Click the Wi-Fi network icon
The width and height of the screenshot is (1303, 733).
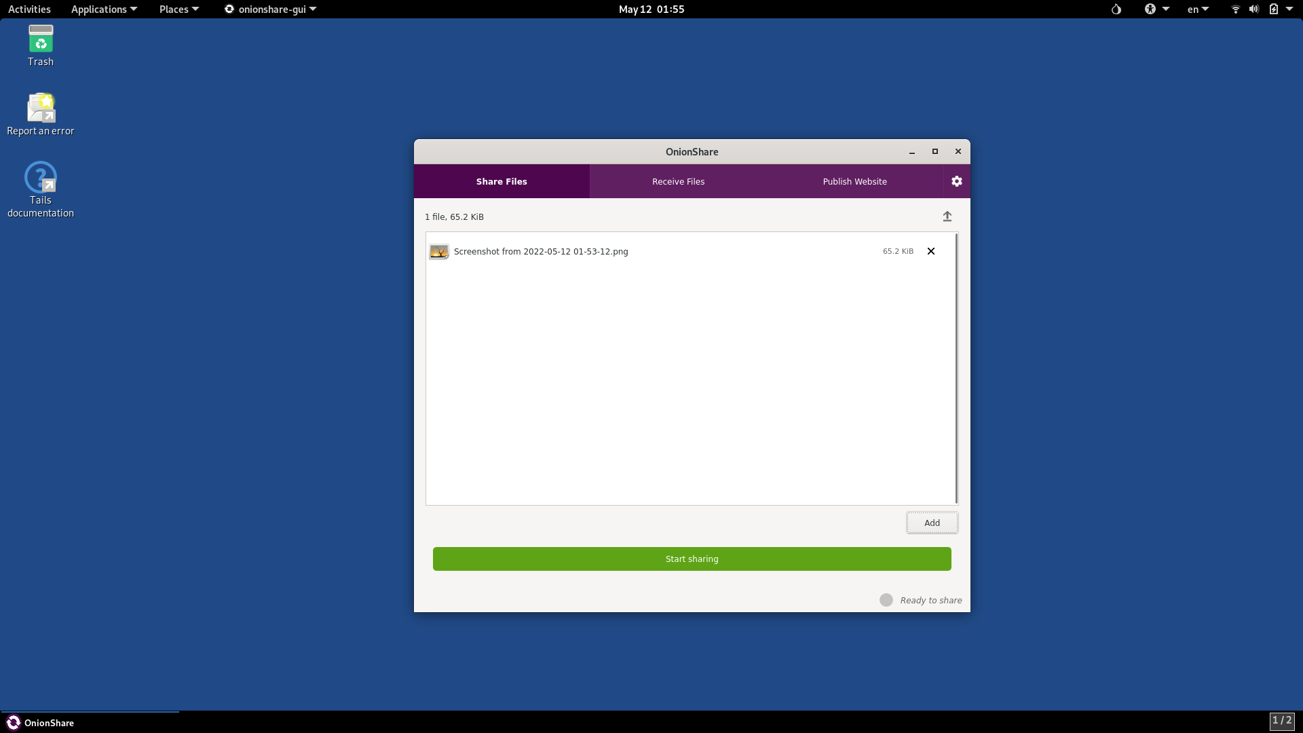[1235, 10]
